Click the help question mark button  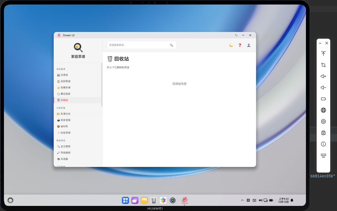[x=240, y=45]
